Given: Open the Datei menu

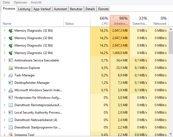Looking at the screenshot, I should [6, 2].
